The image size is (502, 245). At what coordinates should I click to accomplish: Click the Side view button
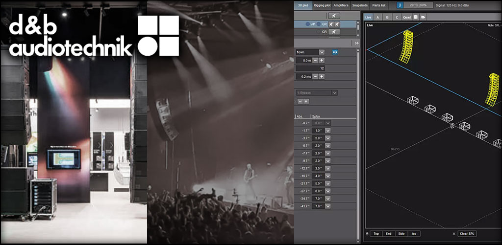pyautogui.click(x=401, y=234)
